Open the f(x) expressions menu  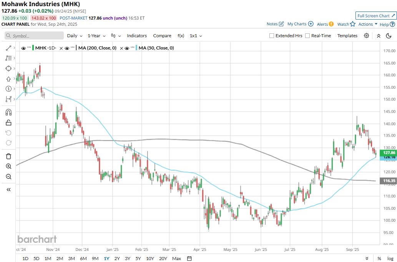(x=181, y=36)
